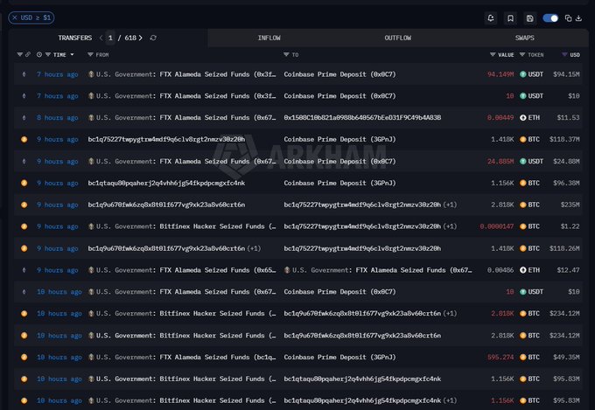Screen dimensions: 595x410
Task: Click Ethereum chain icon on $94.15M row
Action: pos(24,74)
